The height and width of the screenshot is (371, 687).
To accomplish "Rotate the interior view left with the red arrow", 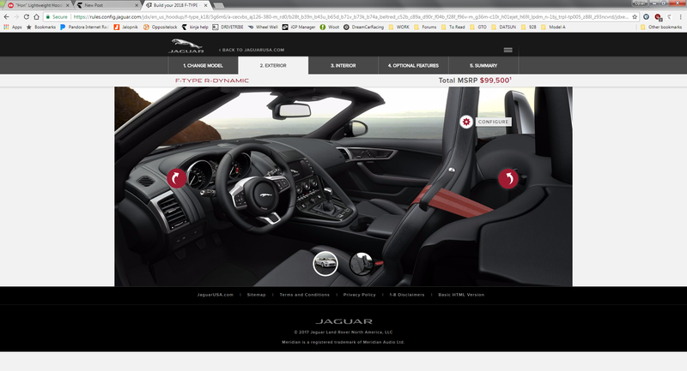I will pyautogui.click(x=177, y=178).
